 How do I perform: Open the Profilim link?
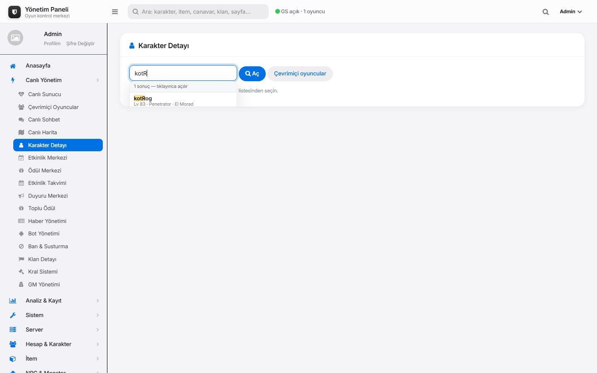[x=52, y=44]
